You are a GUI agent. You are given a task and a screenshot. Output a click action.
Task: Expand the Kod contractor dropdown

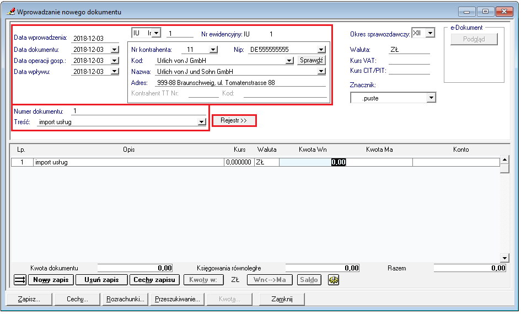[289, 61]
